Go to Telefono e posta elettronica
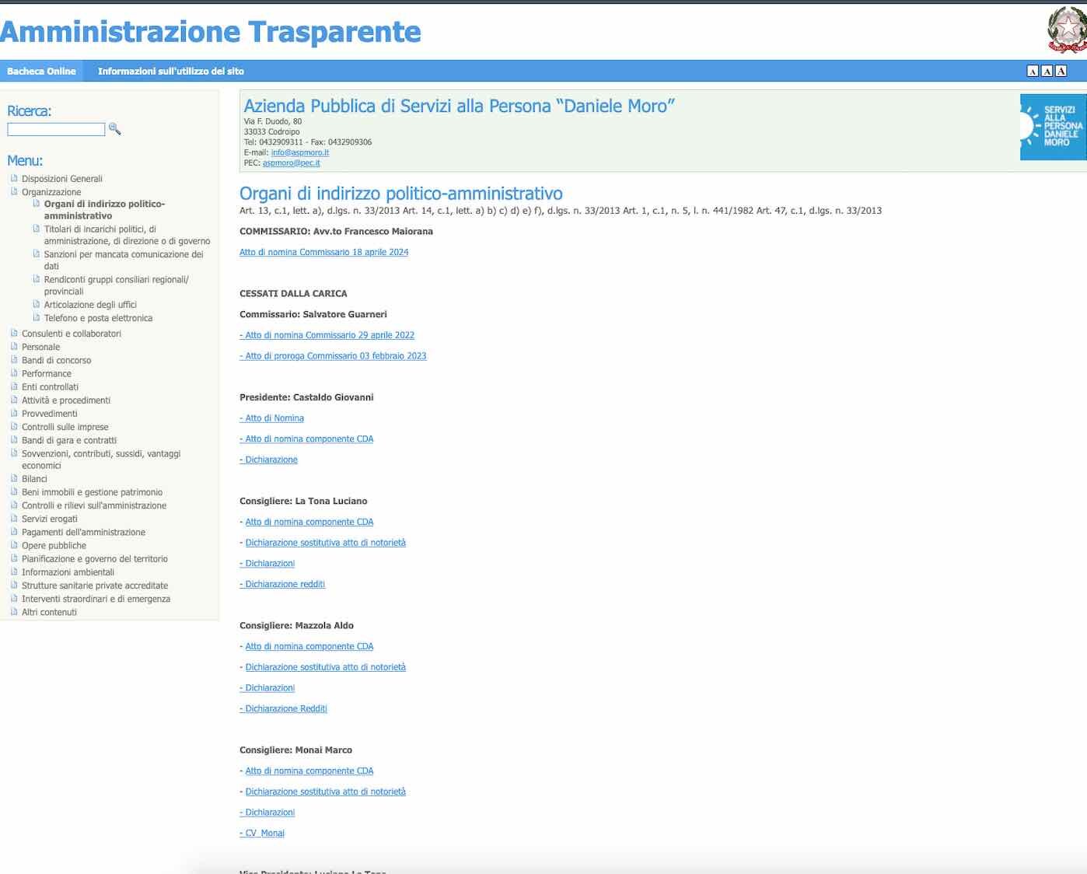The height and width of the screenshot is (874, 1087). click(x=98, y=318)
